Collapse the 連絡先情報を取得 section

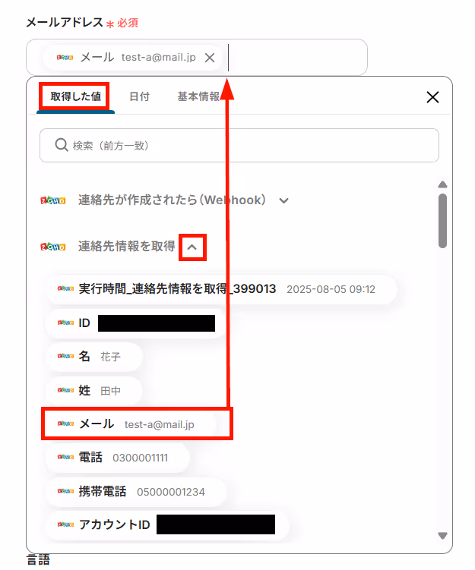[192, 247]
